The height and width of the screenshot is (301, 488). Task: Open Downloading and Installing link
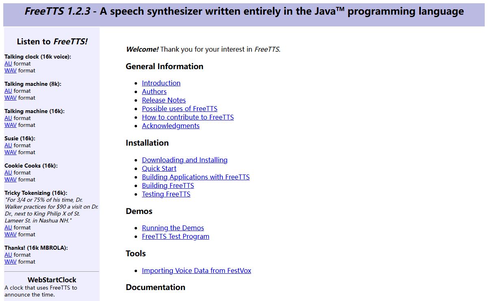click(185, 160)
